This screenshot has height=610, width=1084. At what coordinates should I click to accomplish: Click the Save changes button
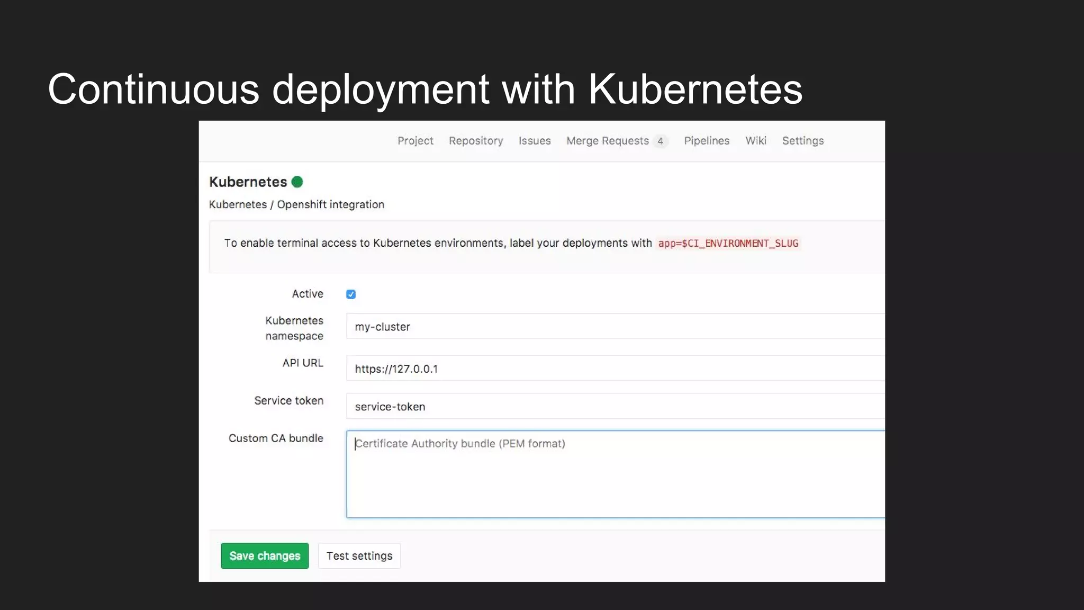(x=265, y=556)
